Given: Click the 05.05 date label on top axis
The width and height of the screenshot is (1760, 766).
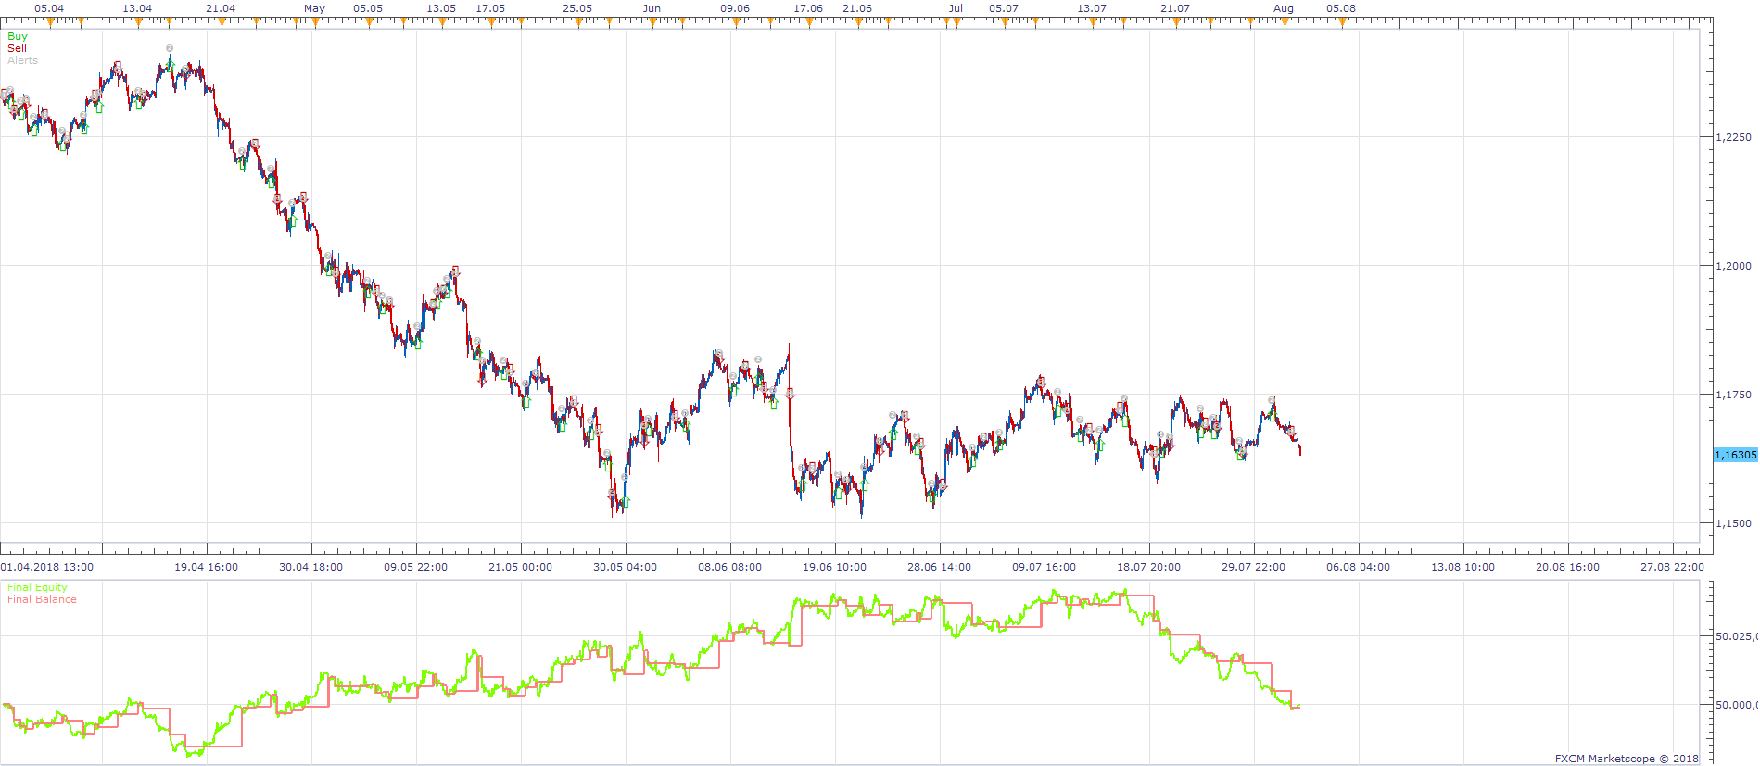Looking at the screenshot, I should point(368,8).
